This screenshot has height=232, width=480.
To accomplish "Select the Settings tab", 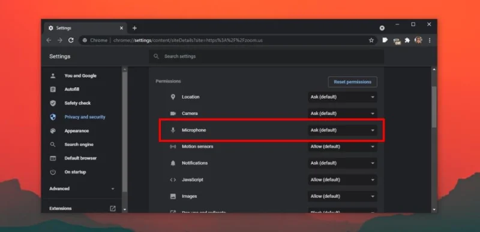I will pyautogui.click(x=86, y=28).
